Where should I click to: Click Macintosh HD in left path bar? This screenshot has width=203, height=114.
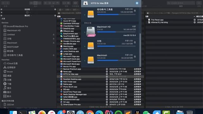point(68,13)
